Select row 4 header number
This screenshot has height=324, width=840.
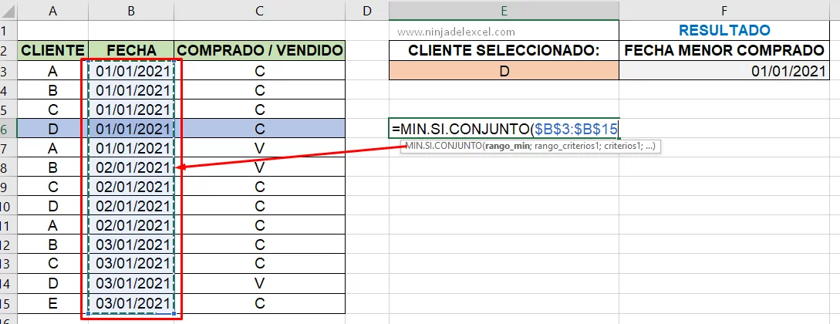[x=8, y=90]
